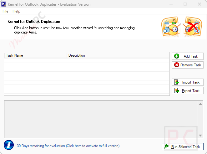Click the crossed-out duplicates banner icon
Image resolution: width=207 pixels, height=154 pixels.
[193, 27]
